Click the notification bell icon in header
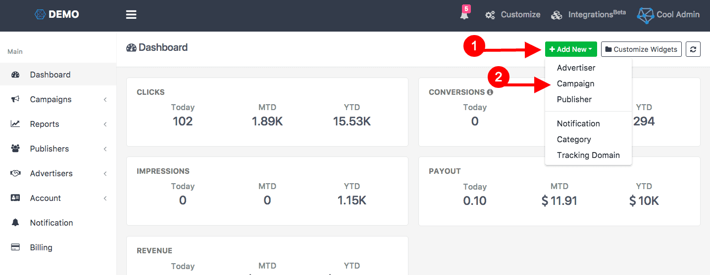710x275 pixels. tap(464, 15)
